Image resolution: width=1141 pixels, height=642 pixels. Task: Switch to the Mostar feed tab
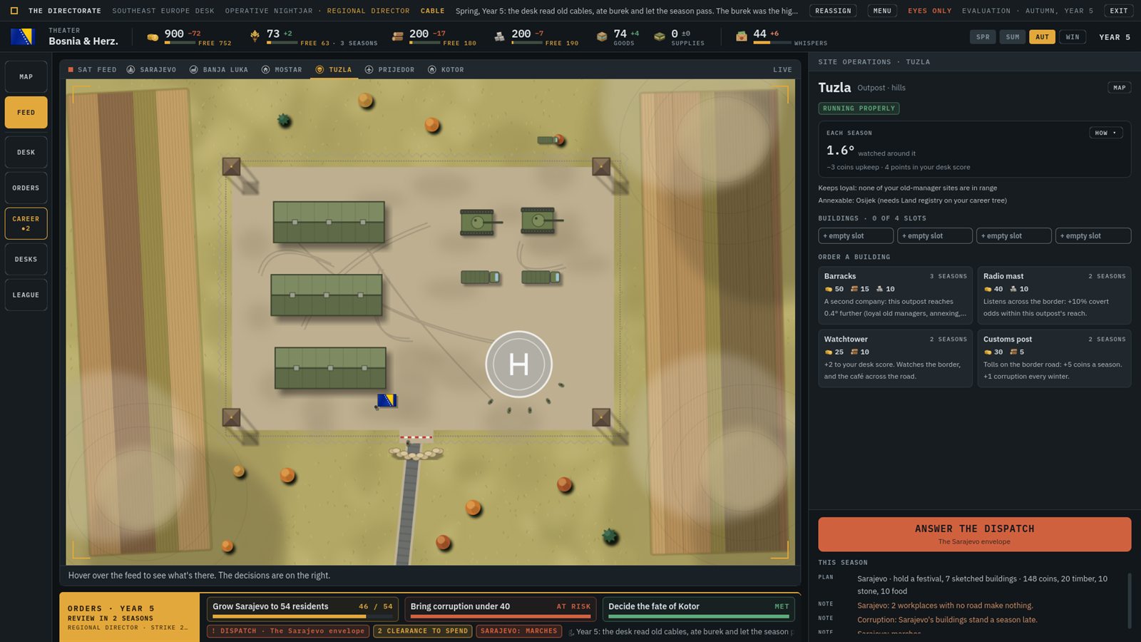(x=282, y=70)
